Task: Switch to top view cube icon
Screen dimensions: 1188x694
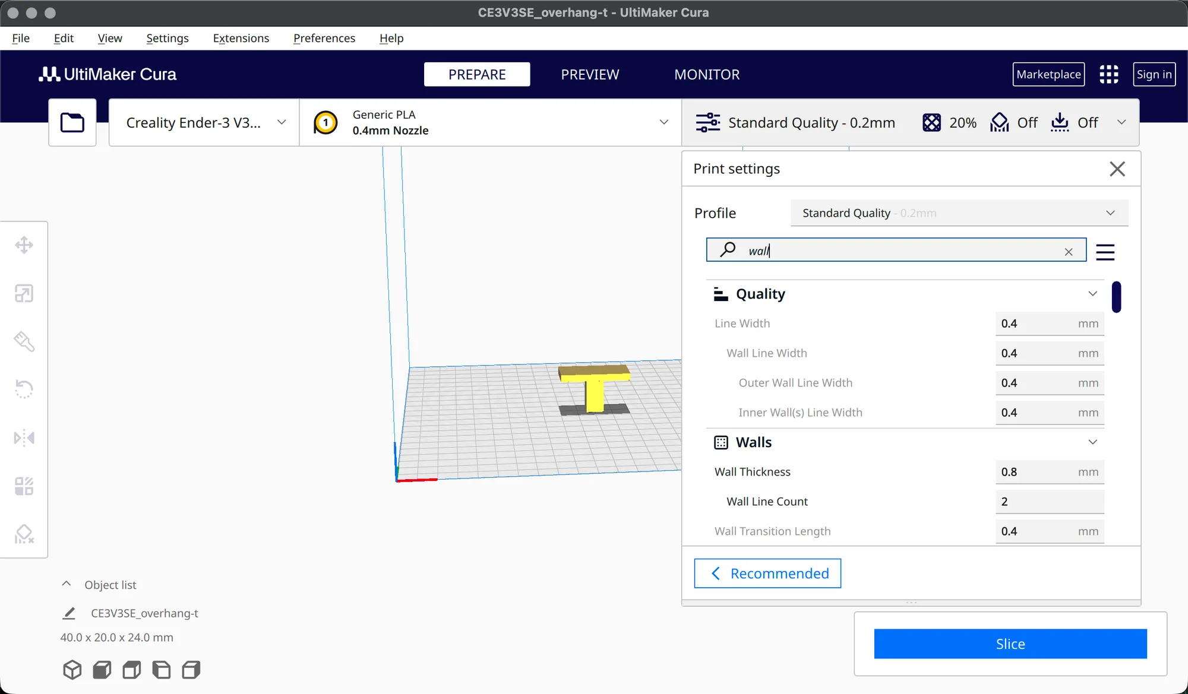Action: (x=132, y=670)
